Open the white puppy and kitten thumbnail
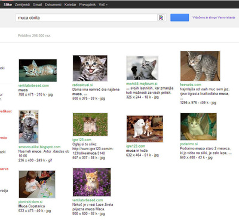 pyautogui.click(x=145, y=129)
